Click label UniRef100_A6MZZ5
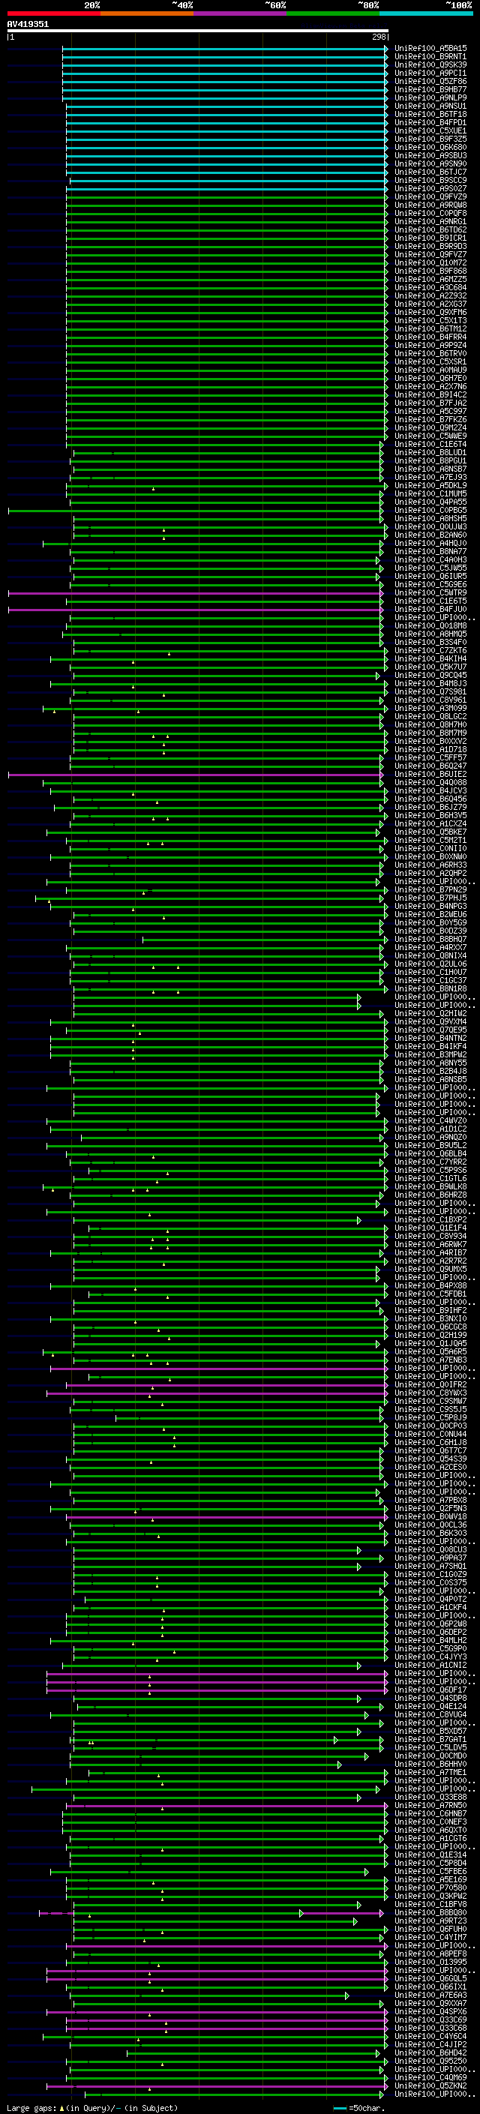Viewport: 480px width, 2114px height. coord(430,279)
